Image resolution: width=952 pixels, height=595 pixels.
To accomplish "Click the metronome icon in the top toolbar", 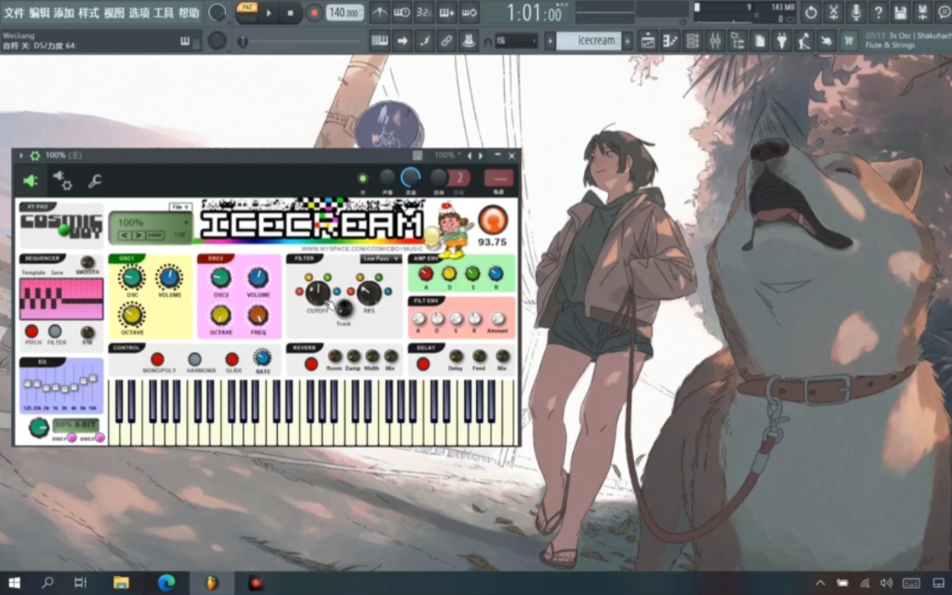I will point(379,12).
